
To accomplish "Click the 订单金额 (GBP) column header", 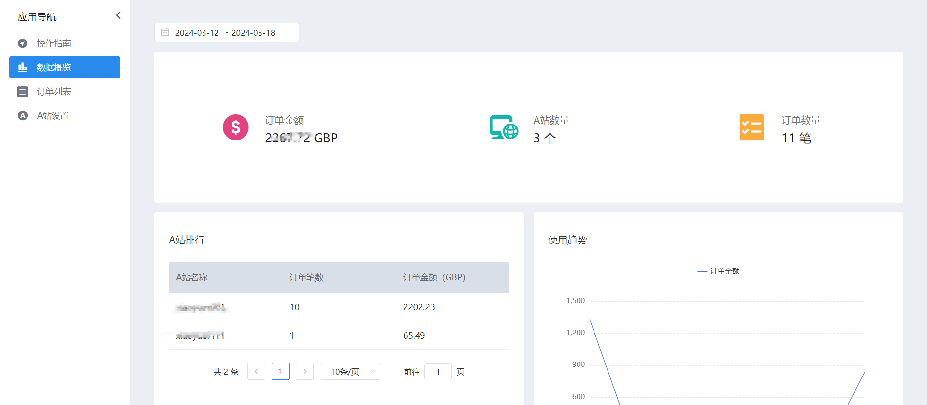I will (435, 278).
